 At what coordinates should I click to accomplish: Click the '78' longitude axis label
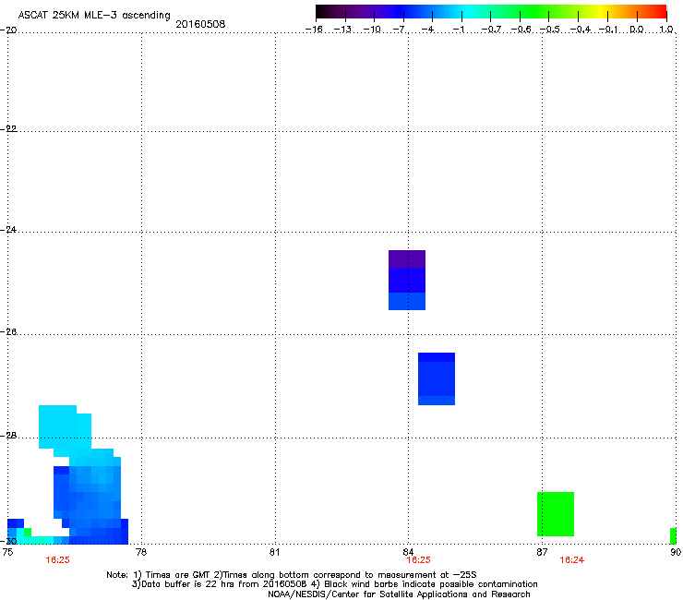141,552
